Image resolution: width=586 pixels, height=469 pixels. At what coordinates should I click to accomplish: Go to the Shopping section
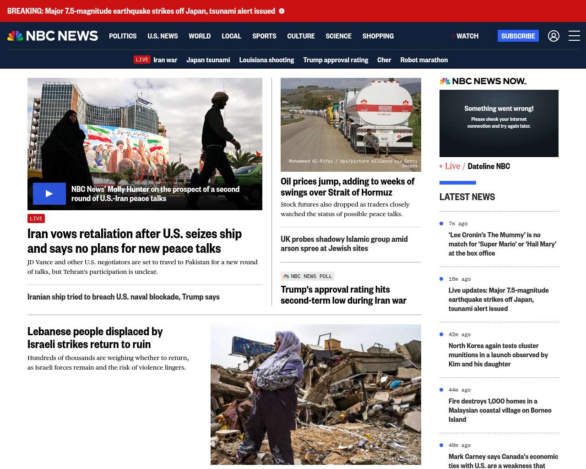pyautogui.click(x=378, y=36)
